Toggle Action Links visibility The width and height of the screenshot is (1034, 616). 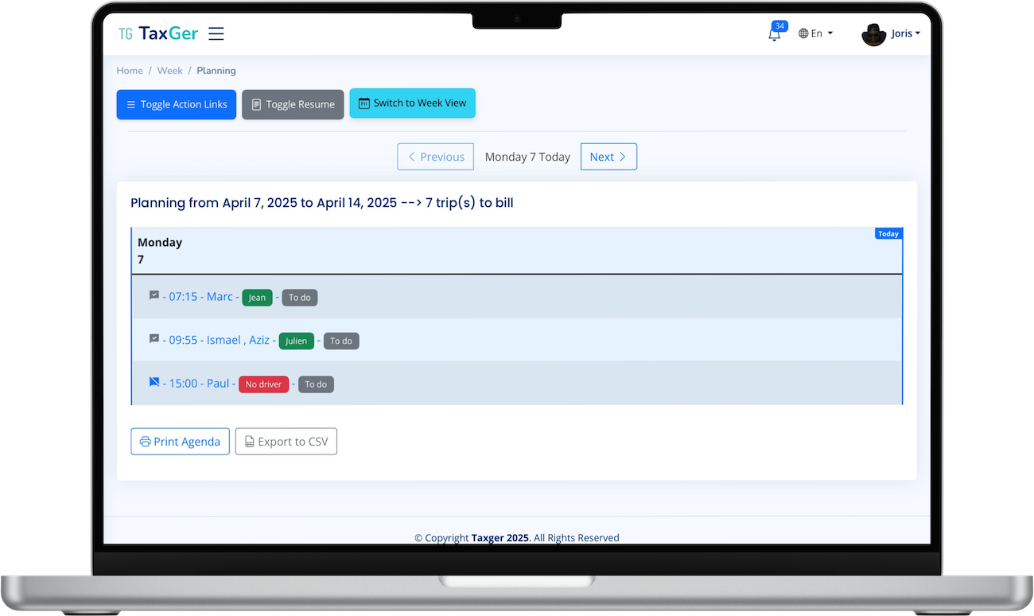pyautogui.click(x=176, y=104)
